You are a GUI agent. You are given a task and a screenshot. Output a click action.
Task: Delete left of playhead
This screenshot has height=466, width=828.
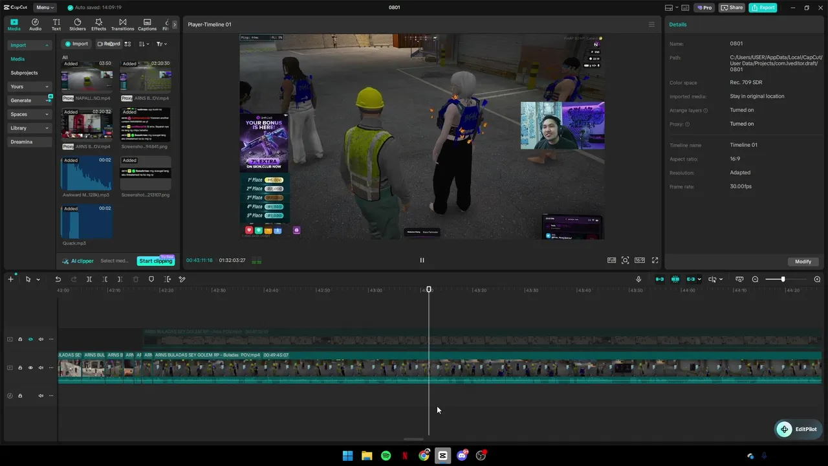click(x=105, y=279)
